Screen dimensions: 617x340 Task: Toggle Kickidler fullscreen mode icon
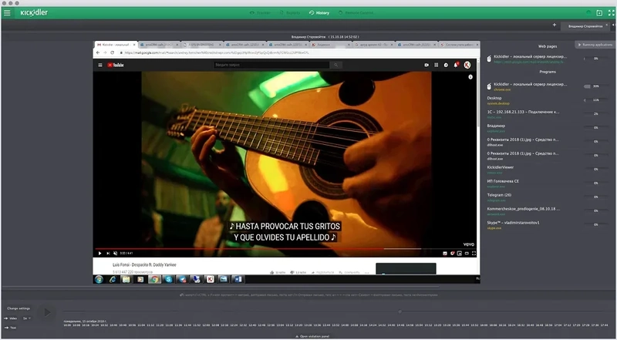tap(611, 13)
